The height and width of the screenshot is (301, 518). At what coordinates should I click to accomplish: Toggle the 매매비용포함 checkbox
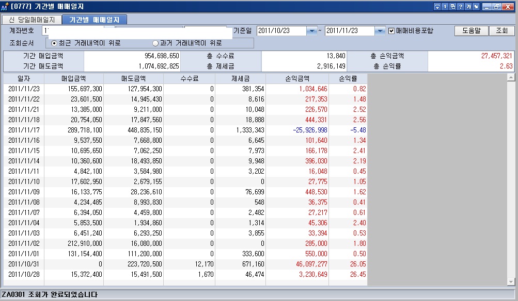pyautogui.click(x=391, y=31)
